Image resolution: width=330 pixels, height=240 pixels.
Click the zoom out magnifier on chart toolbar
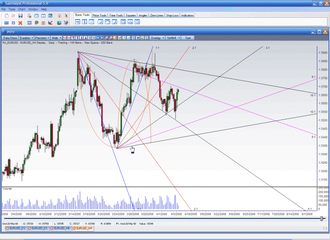110,38
